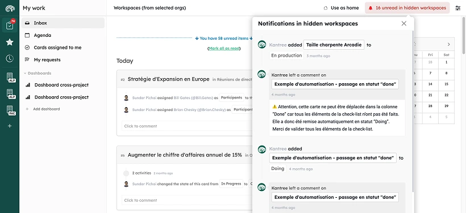466x213 pixels.
Task: Select Inbox in My work
Action: tap(63, 23)
